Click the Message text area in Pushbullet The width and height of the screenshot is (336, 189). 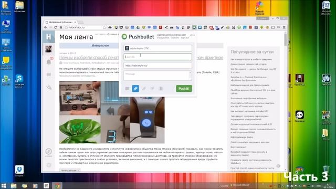click(157, 76)
